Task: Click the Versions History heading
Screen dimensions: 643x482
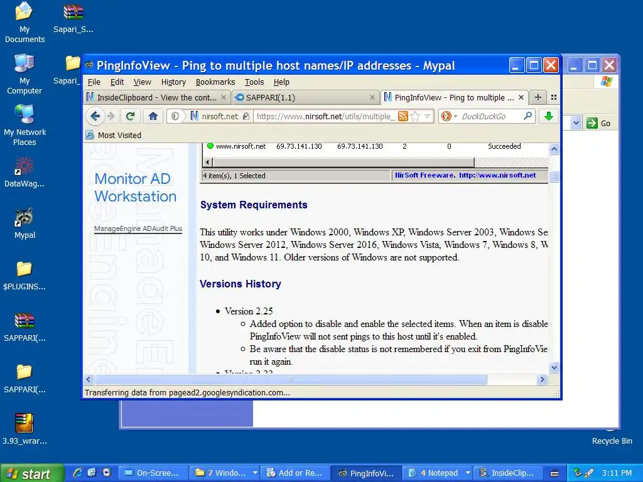Action: pos(240,284)
